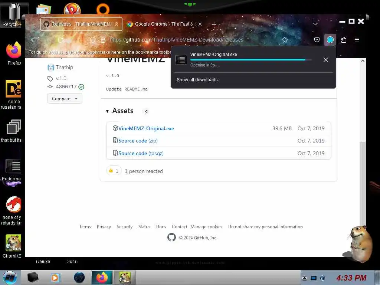Download Source code (tar.gz)

pos(141,153)
